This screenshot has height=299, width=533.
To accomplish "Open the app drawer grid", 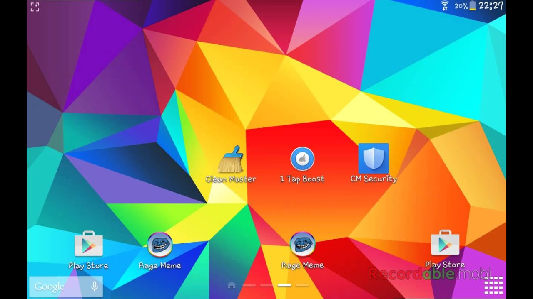I will [x=493, y=286].
